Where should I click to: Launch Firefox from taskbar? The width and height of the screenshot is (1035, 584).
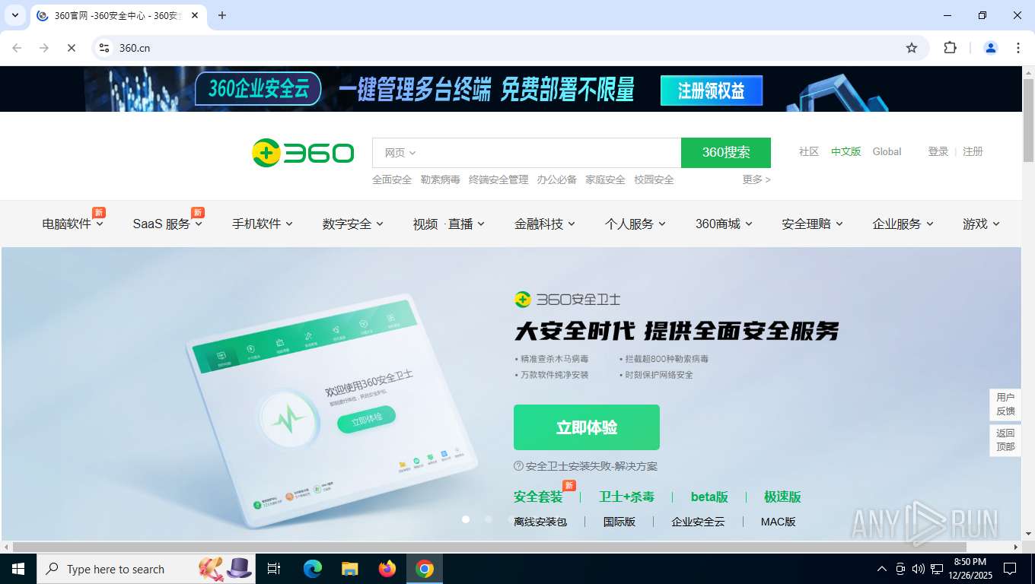[387, 569]
